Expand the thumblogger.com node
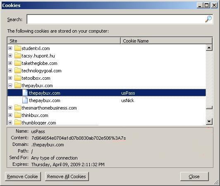This screenshot has height=186, width=220. coord(10,123)
